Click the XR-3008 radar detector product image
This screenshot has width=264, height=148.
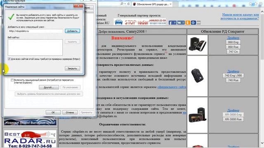(x=197, y=115)
